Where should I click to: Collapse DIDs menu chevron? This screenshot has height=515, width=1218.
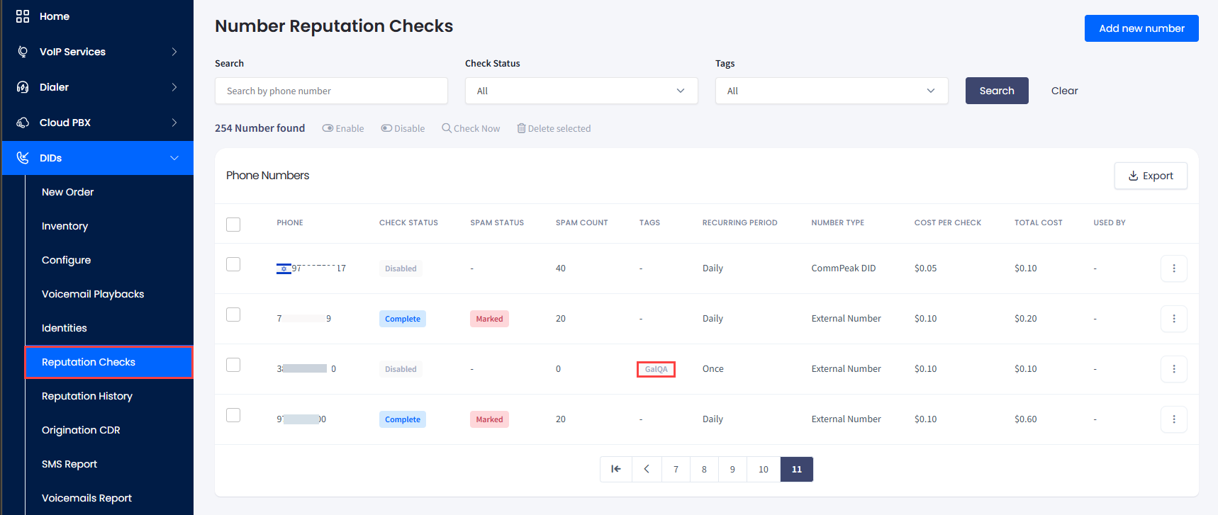(174, 158)
